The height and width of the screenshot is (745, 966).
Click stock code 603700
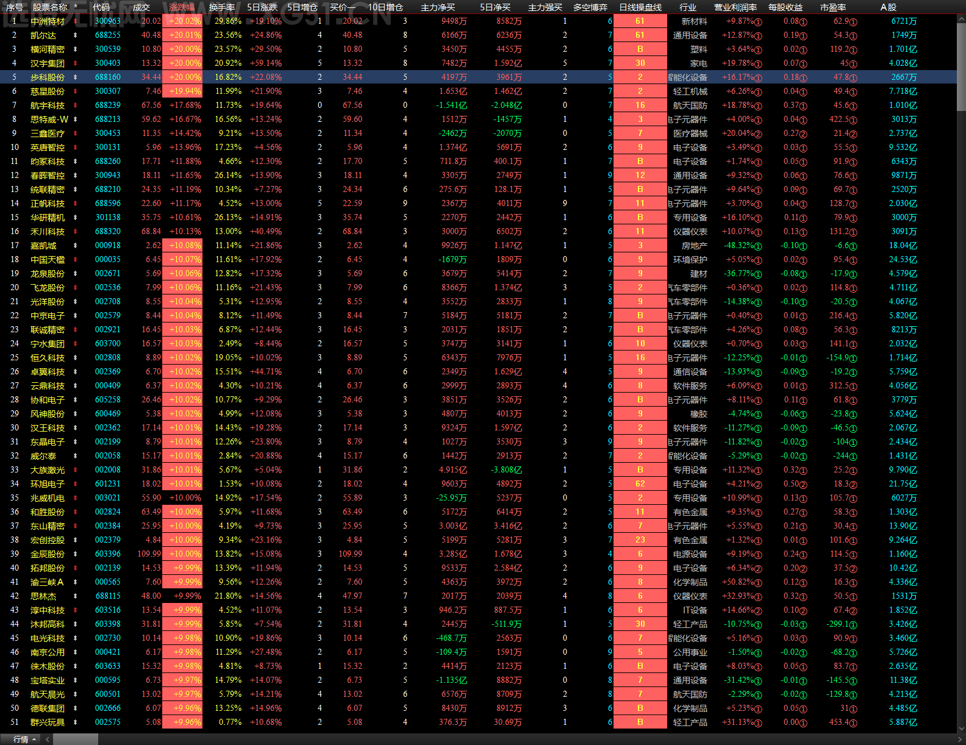[x=108, y=344]
